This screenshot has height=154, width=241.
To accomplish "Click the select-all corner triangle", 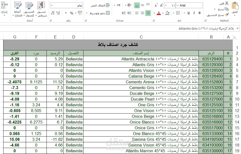I will [235, 37].
